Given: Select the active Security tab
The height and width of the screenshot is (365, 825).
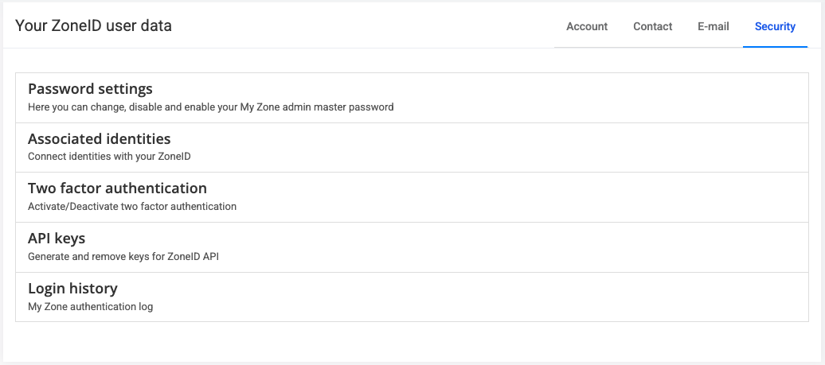Looking at the screenshot, I should (775, 26).
